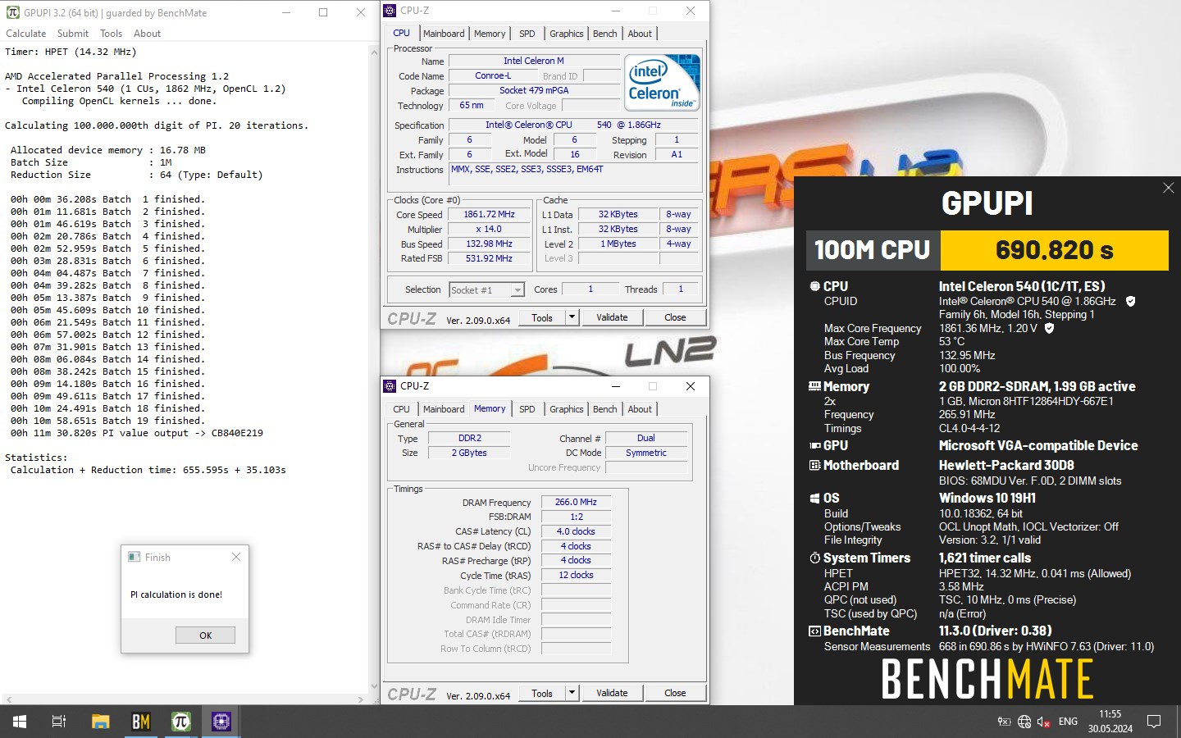Open the Socket #1 selection dropdown
The image size is (1181, 738).
point(518,289)
